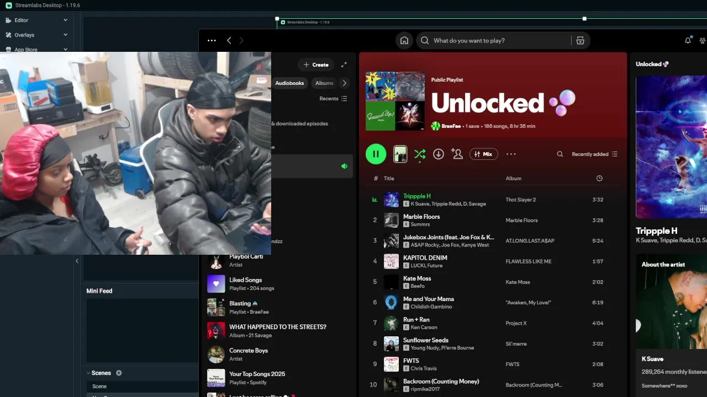707x397 pixels.
Task: Collapse the Streamlabs side panel arrow
Action: [x=77, y=261]
